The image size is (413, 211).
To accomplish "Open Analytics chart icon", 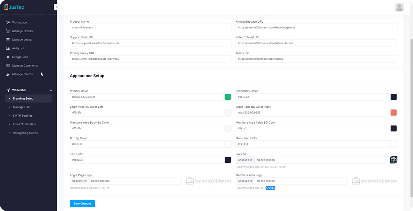I will [8, 48].
